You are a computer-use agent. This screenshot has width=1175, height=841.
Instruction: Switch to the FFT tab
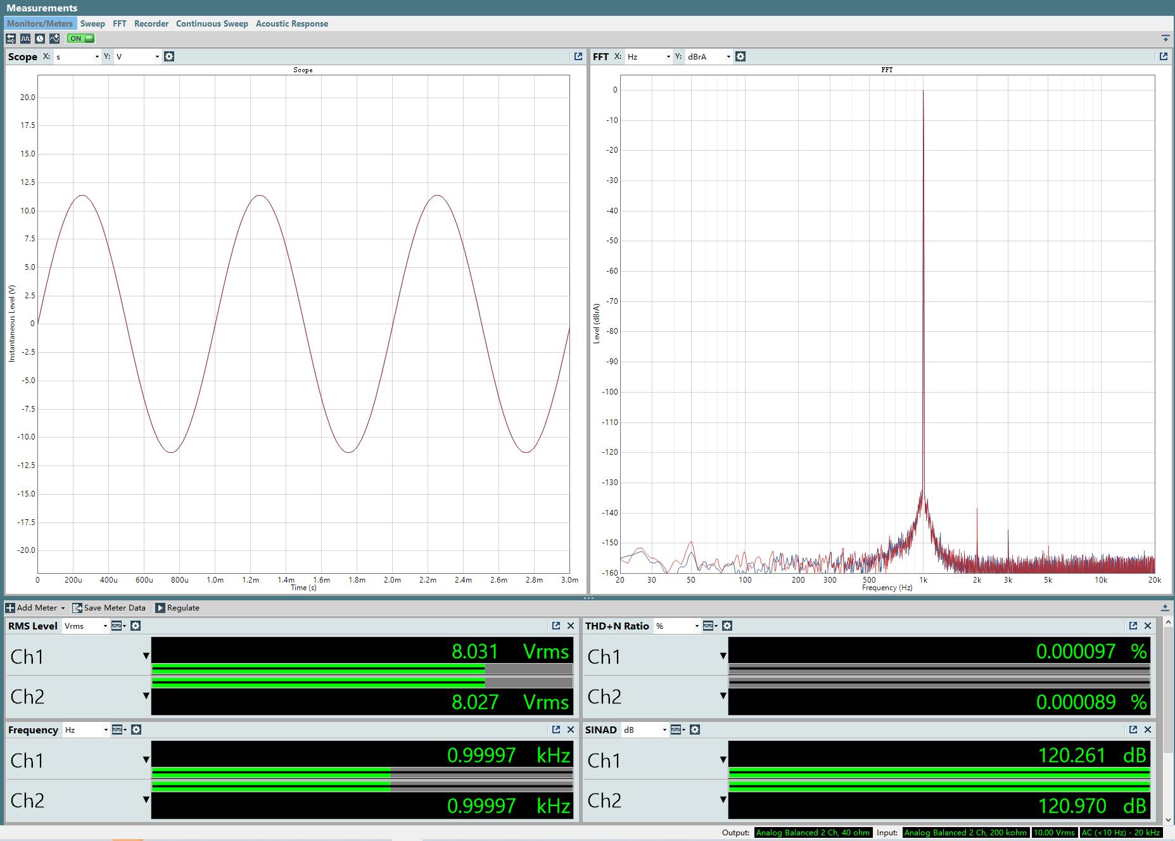pyautogui.click(x=120, y=23)
